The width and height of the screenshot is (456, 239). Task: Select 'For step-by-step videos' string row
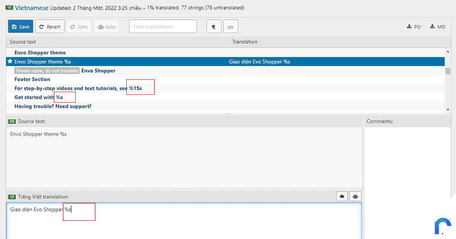225,88
